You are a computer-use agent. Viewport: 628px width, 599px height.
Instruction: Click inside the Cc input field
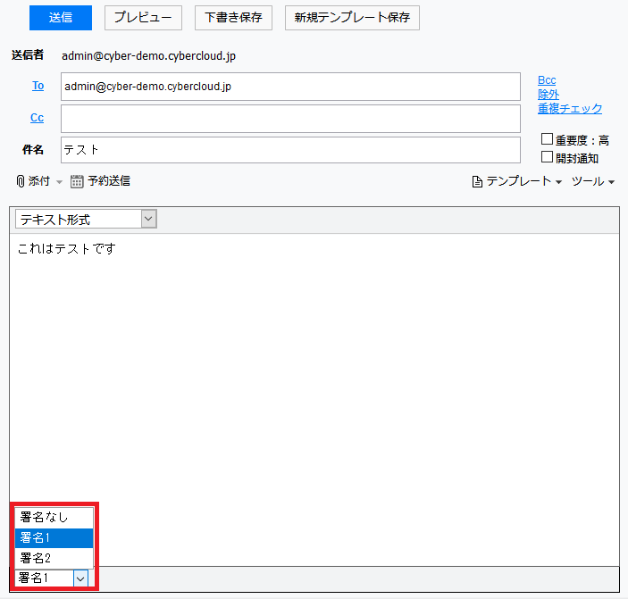290,118
